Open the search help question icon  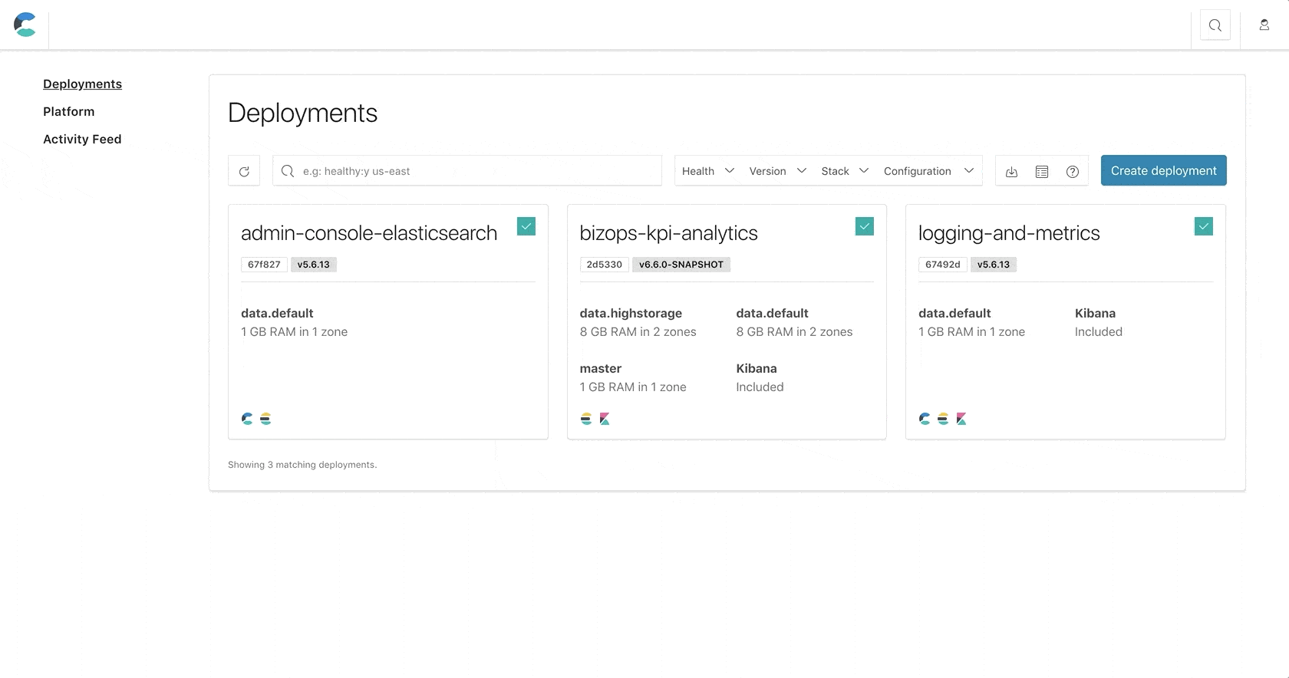point(1073,171)
